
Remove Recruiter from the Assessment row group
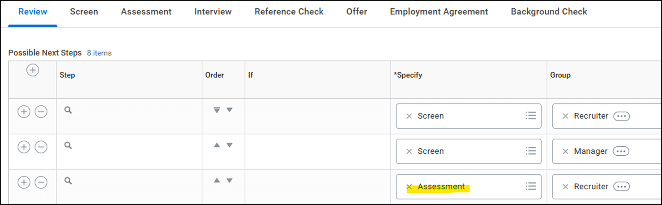point(566,187)
